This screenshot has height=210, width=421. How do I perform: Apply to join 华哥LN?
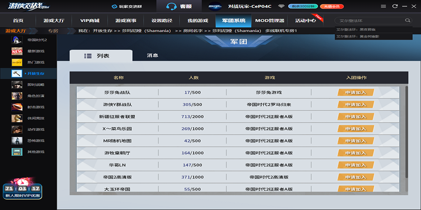coord(356,165)
